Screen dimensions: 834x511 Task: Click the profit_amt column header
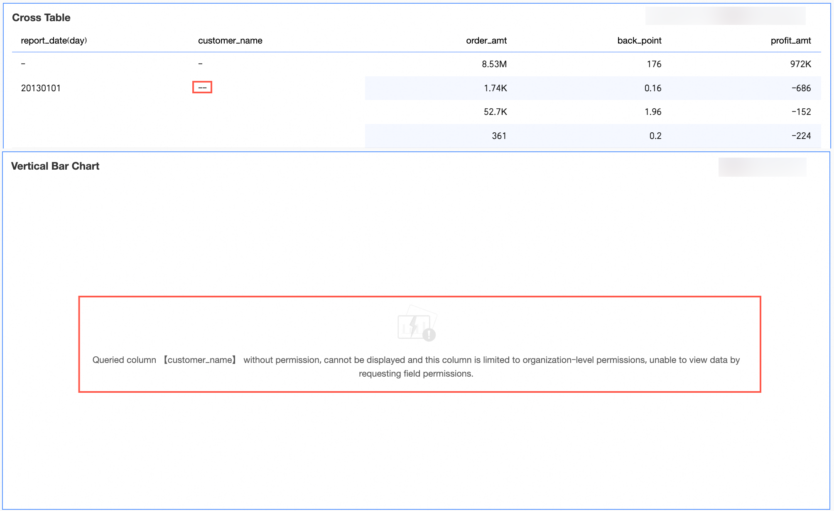click(x=790, y=41)
